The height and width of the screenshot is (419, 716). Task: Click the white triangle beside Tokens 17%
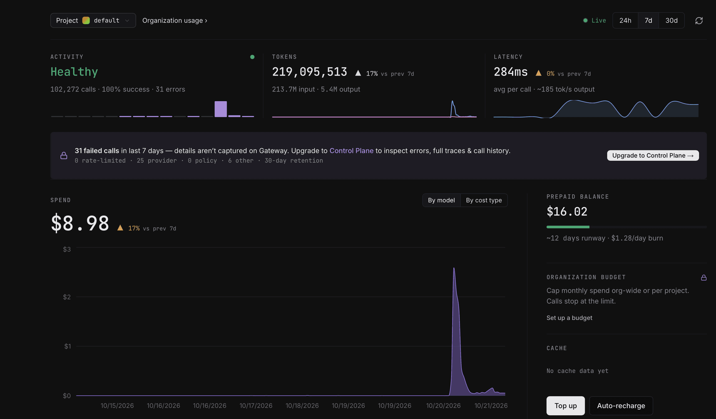[358, 73]
